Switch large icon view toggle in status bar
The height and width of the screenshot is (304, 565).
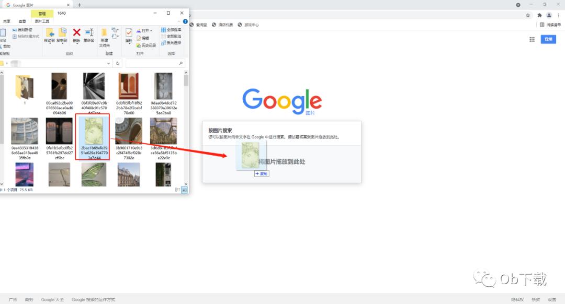183,190
